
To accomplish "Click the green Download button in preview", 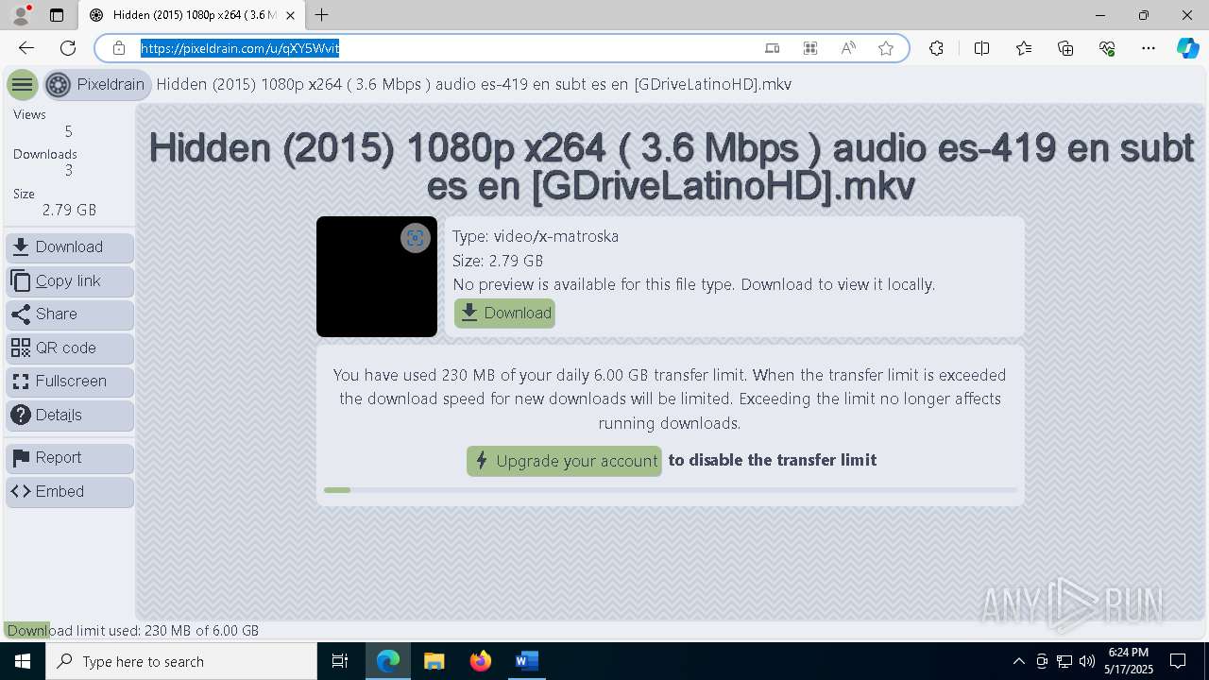I will pyautogui.click(x=504, y=314).
